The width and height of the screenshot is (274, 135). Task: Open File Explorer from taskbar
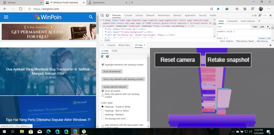coord(22,132)
